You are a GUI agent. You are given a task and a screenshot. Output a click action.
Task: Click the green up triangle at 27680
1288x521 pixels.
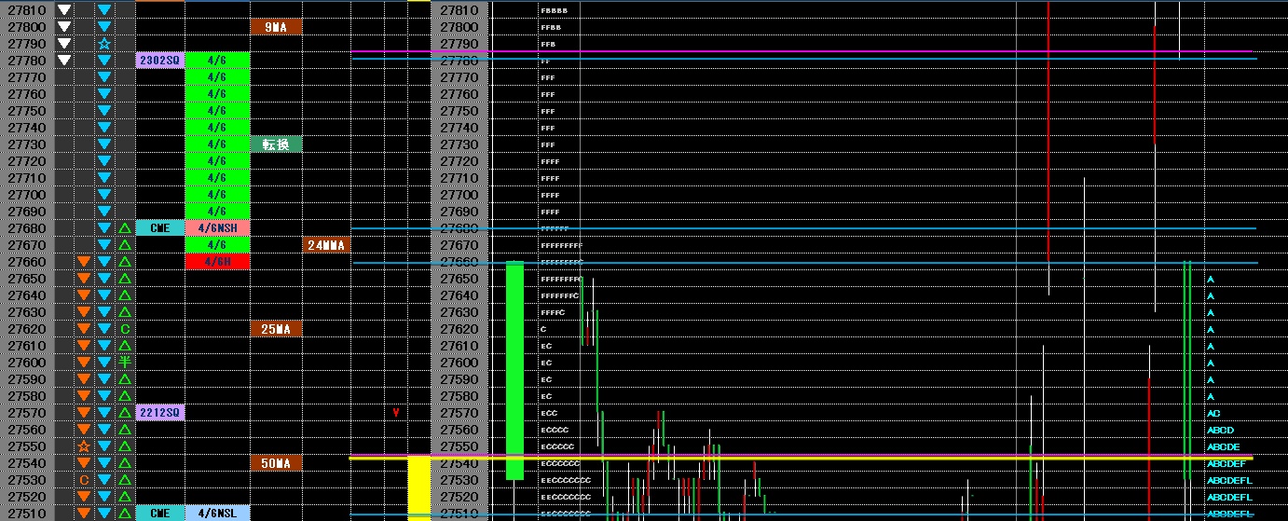coord(124,228)
